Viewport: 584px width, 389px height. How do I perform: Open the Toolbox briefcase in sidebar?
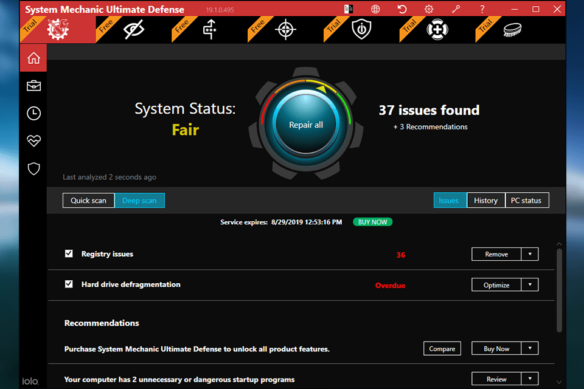[33, 86]
